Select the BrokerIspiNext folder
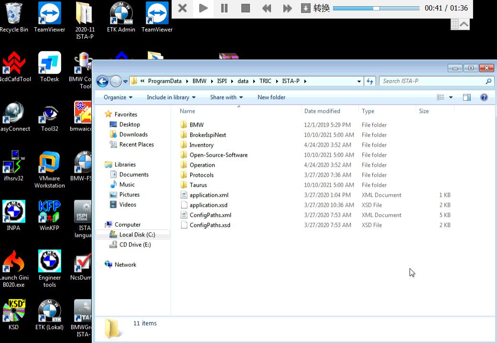Screen dimensions: 497x343 click(203, 135)
